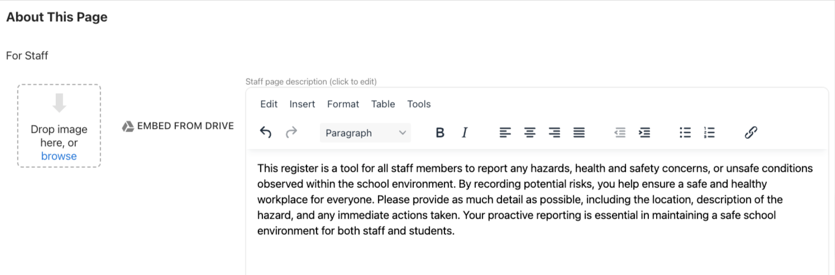The height and width of the screenshot is (275, 835).
Task: Click the Undo arrow icon
Action: coord(266,133)
